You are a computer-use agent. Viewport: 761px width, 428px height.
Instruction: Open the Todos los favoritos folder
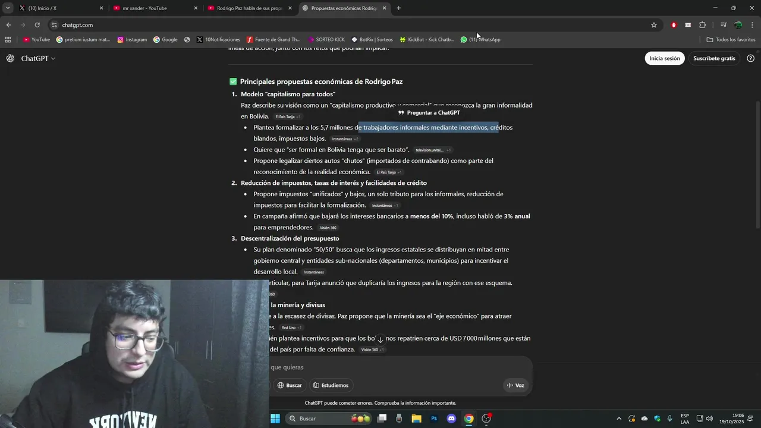pyautogui.click(x=731, y=40)
